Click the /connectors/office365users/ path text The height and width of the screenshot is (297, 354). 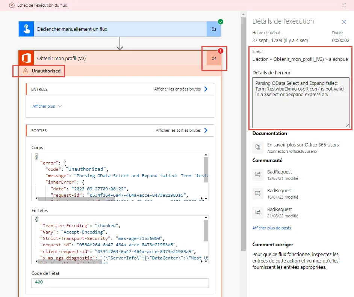(292, 151)
